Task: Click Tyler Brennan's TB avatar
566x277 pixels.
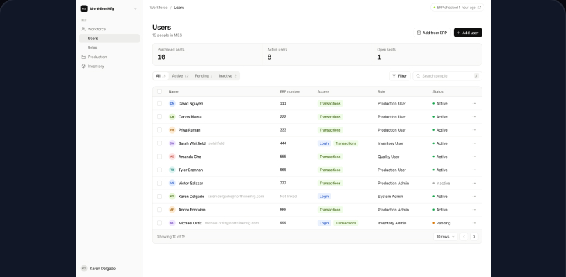Action: pos(172,170)
